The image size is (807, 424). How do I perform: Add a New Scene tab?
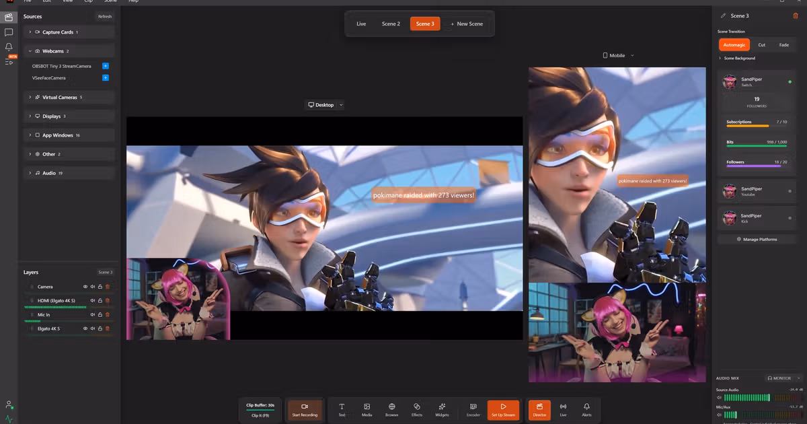467,24
